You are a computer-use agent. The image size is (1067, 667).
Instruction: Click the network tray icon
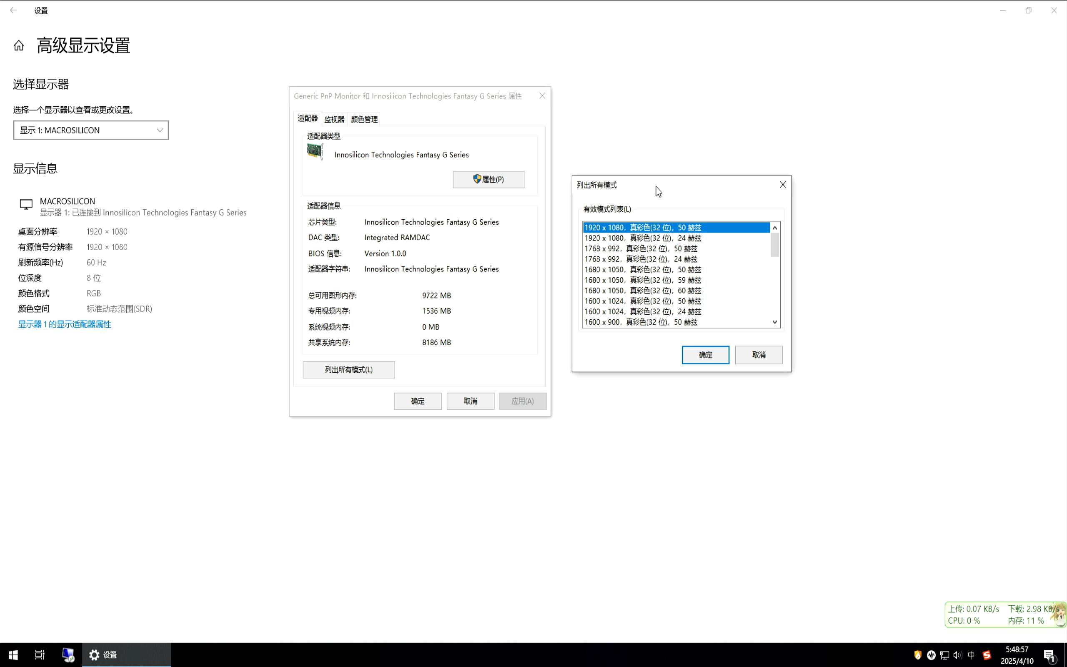[944, 655]
